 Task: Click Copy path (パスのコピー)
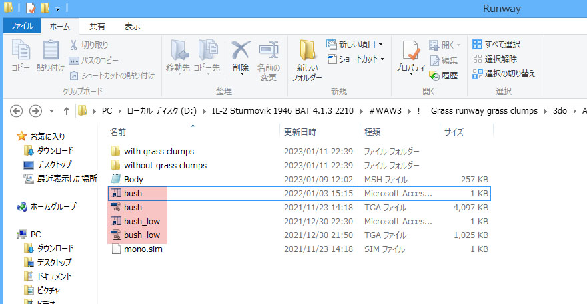click(94, 60)
